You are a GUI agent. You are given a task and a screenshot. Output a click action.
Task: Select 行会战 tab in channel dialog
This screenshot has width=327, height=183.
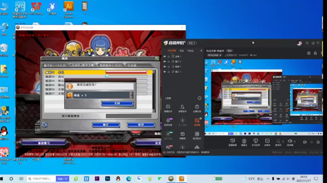(x=132, y=65)
